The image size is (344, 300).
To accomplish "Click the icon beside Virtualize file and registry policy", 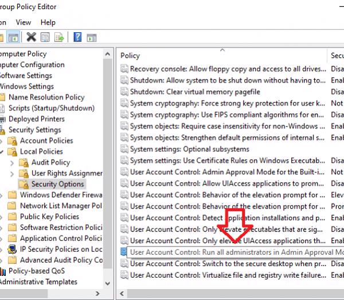I will (124, 275).
